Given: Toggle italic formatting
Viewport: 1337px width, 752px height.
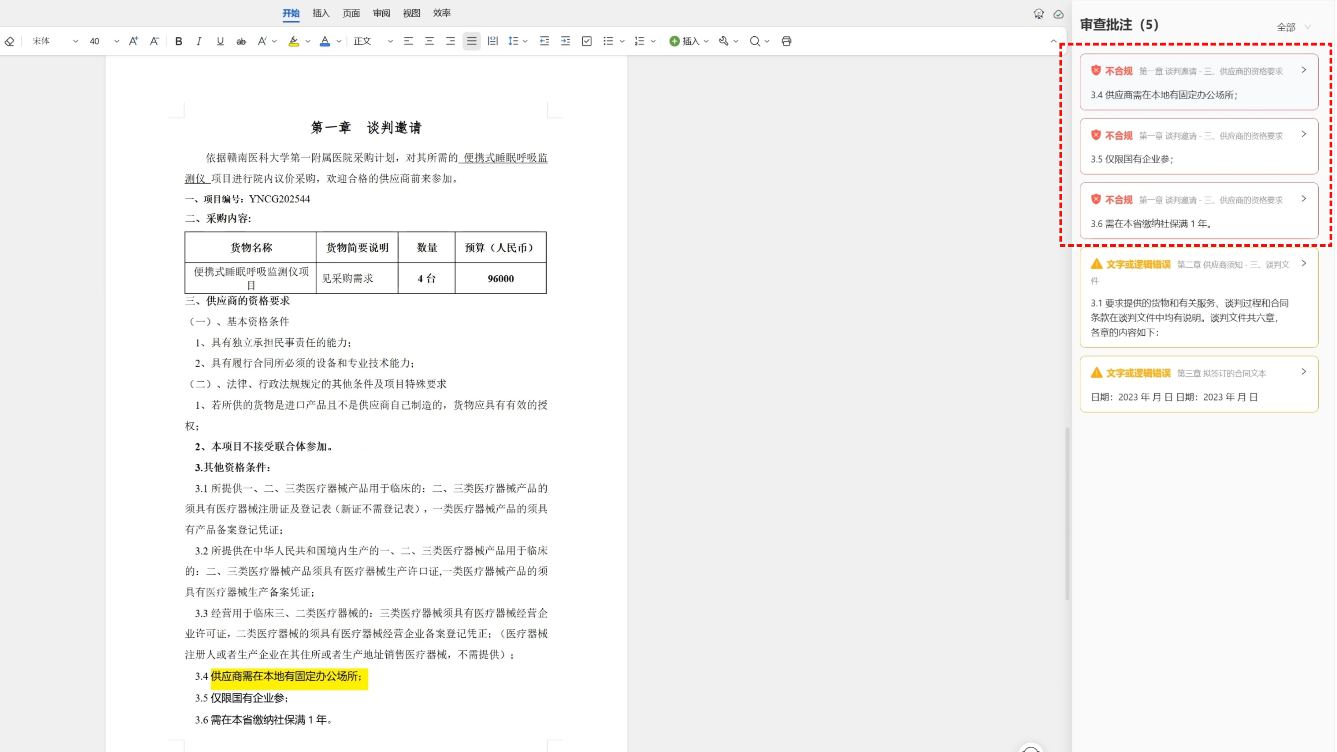Looking at the screenshot, I should 199,41.
